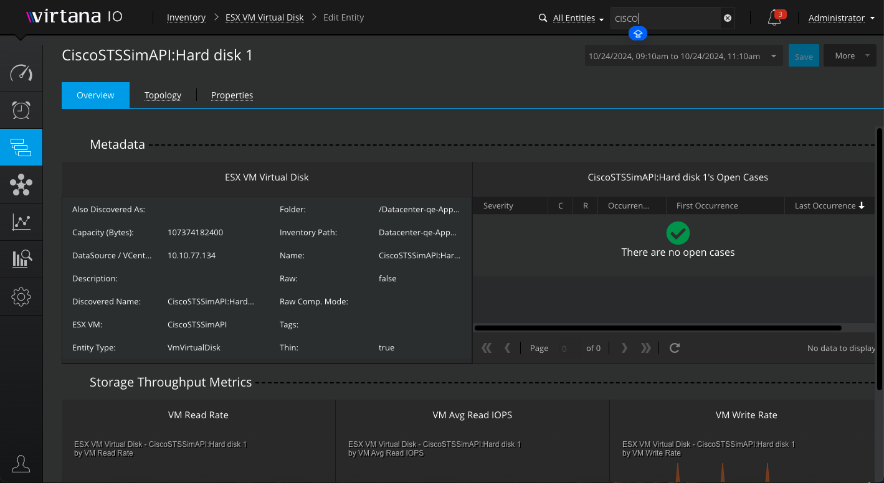This screenshot has height=483, width=884.
Task: Click the VmVirtualDisk entity type value
Action: coord(194,347)
